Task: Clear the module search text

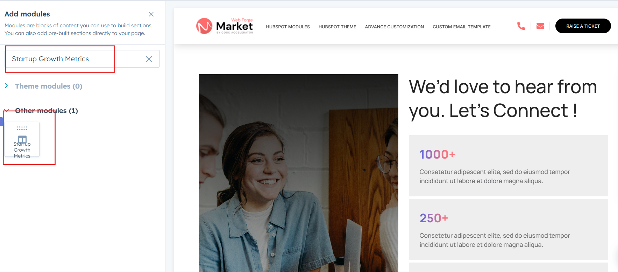Action: click(149, 59)
